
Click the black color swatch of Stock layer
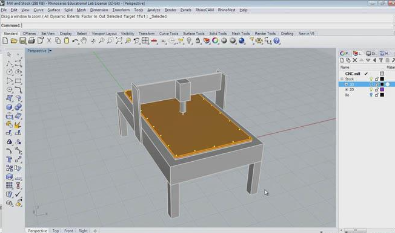coord(382,79)
